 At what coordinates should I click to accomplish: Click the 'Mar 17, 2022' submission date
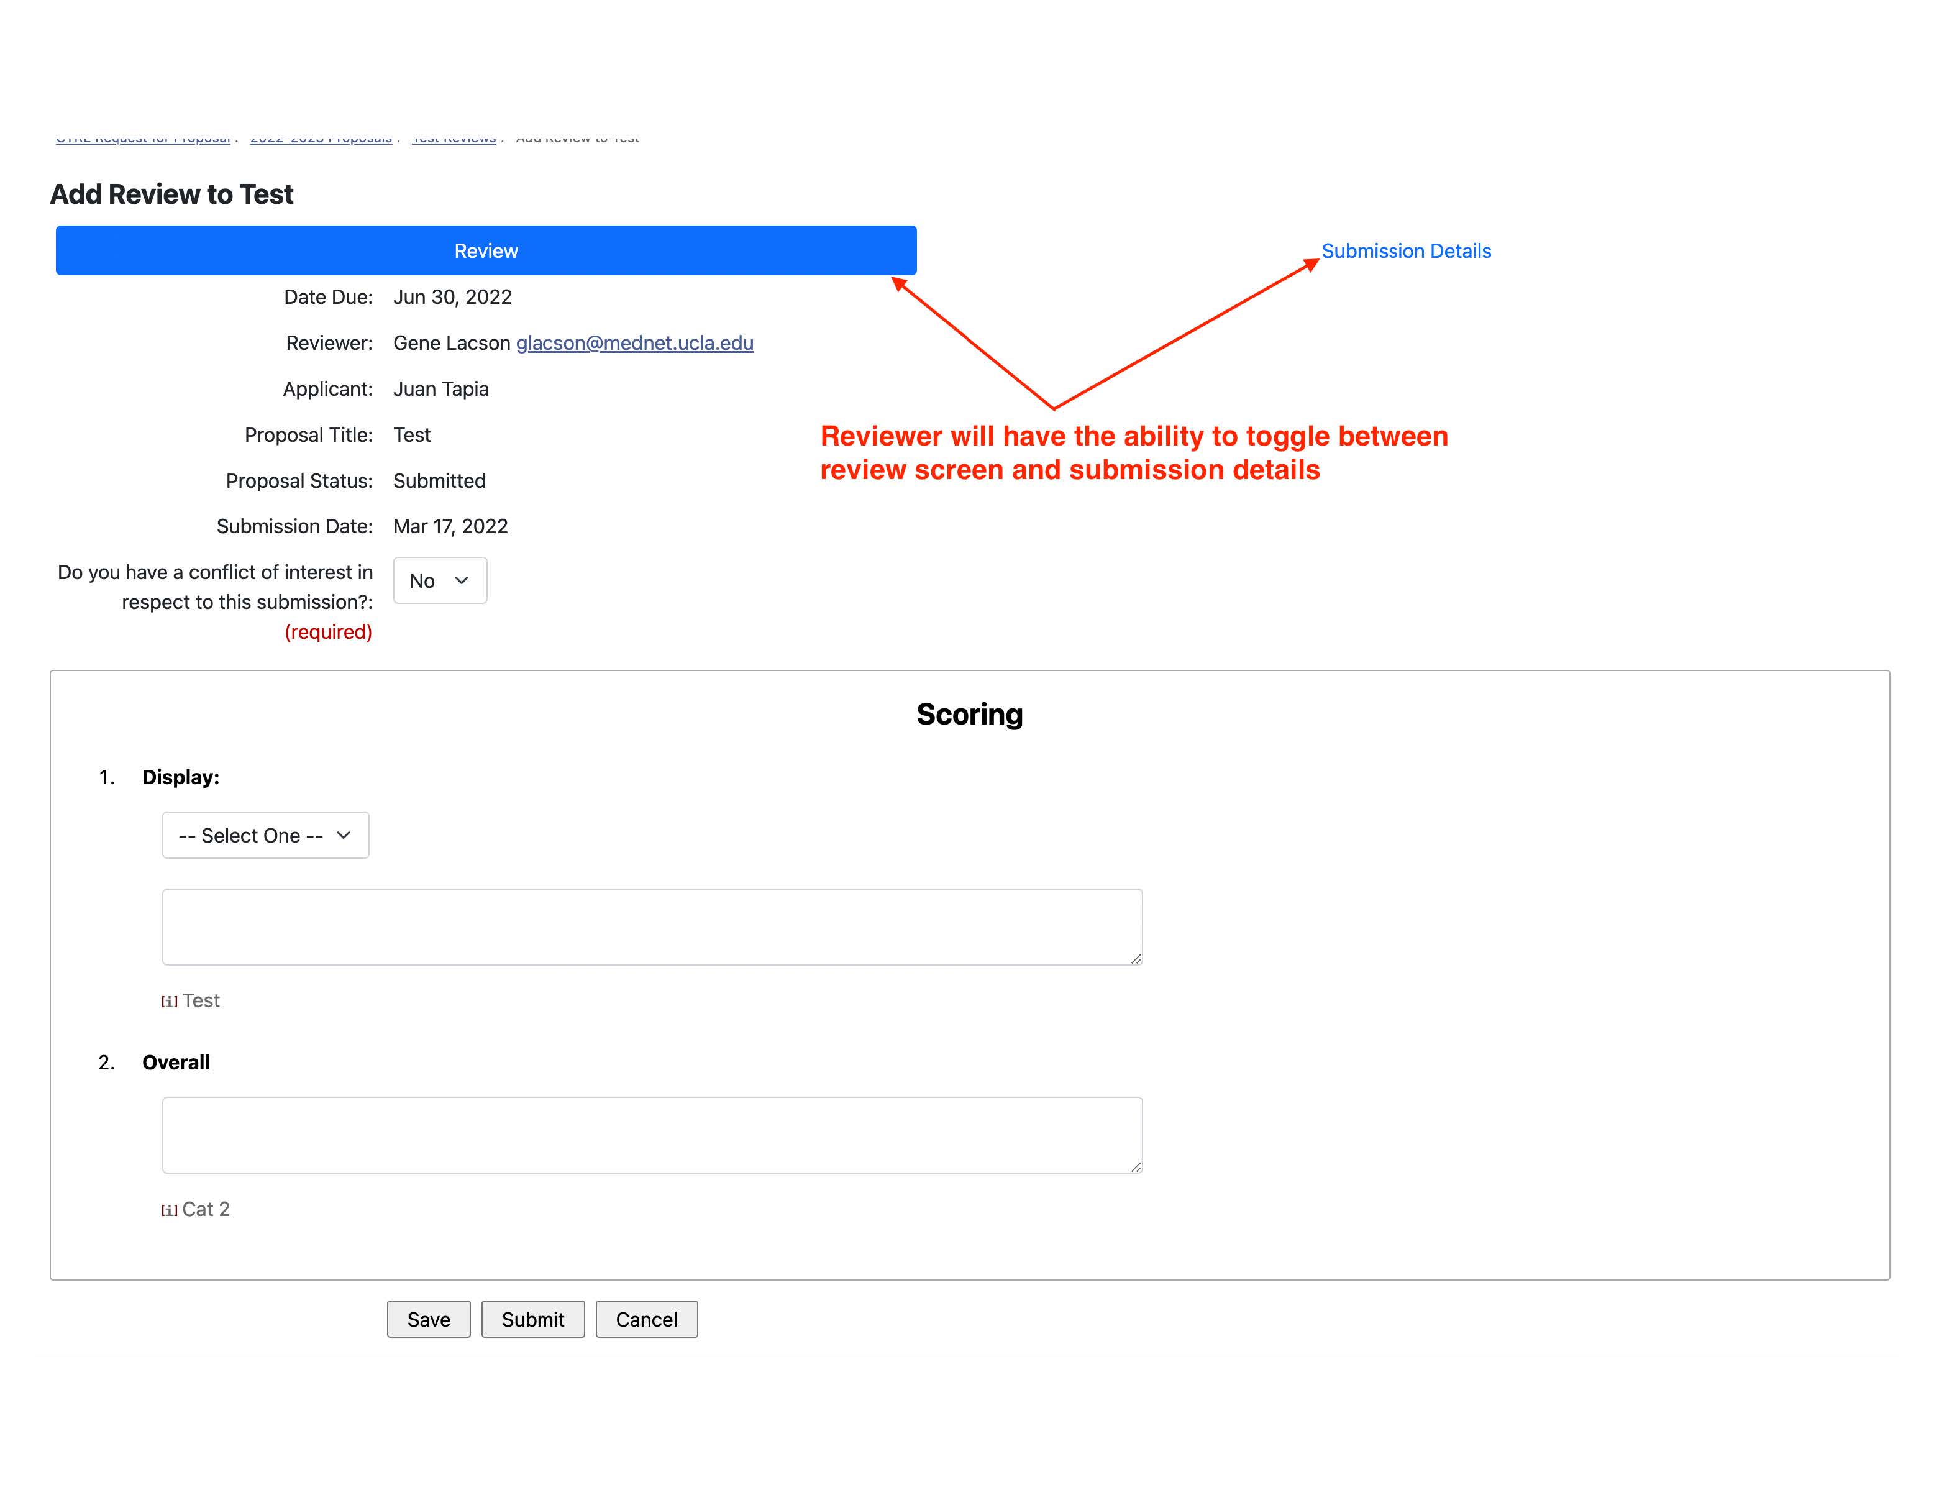(451, 526)
